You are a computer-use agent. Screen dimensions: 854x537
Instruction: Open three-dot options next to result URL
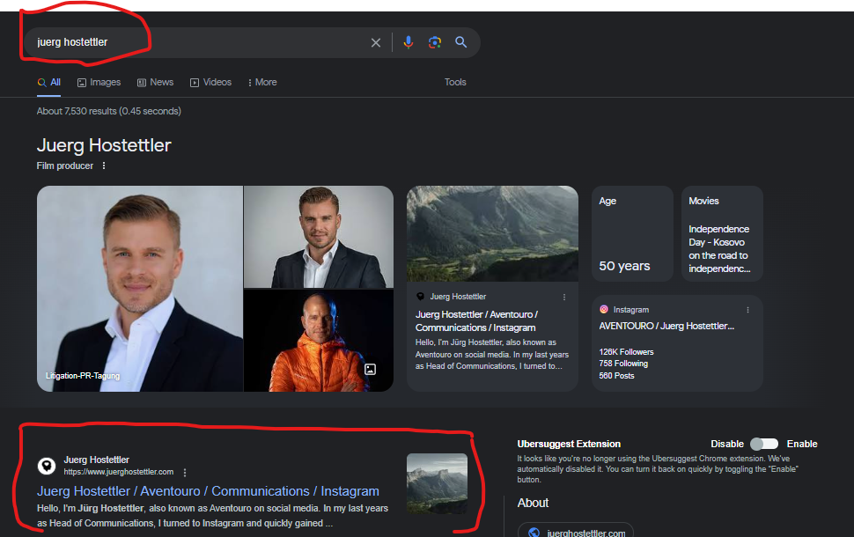(185, 472)
